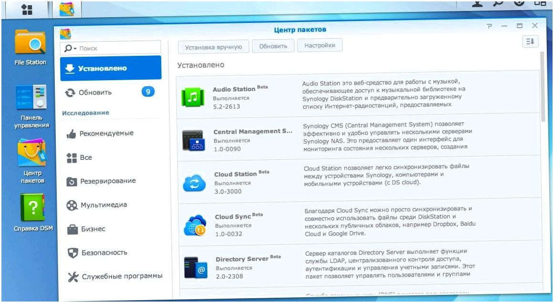Click the Исследование section heading
Screen dimensions: 554x303
click(x=85, y=113)
